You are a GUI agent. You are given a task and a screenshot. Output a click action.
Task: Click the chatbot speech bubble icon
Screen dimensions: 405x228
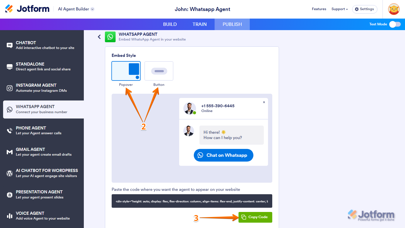10,45
